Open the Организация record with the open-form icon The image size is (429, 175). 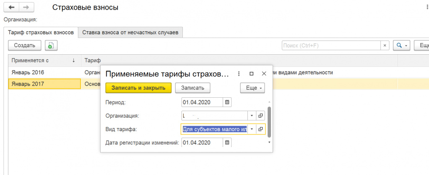tap(260, 116)
